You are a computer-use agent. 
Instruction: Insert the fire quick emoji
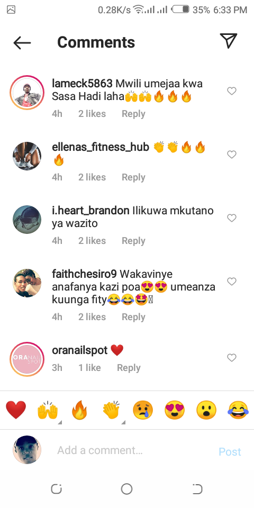pos(80,410)
